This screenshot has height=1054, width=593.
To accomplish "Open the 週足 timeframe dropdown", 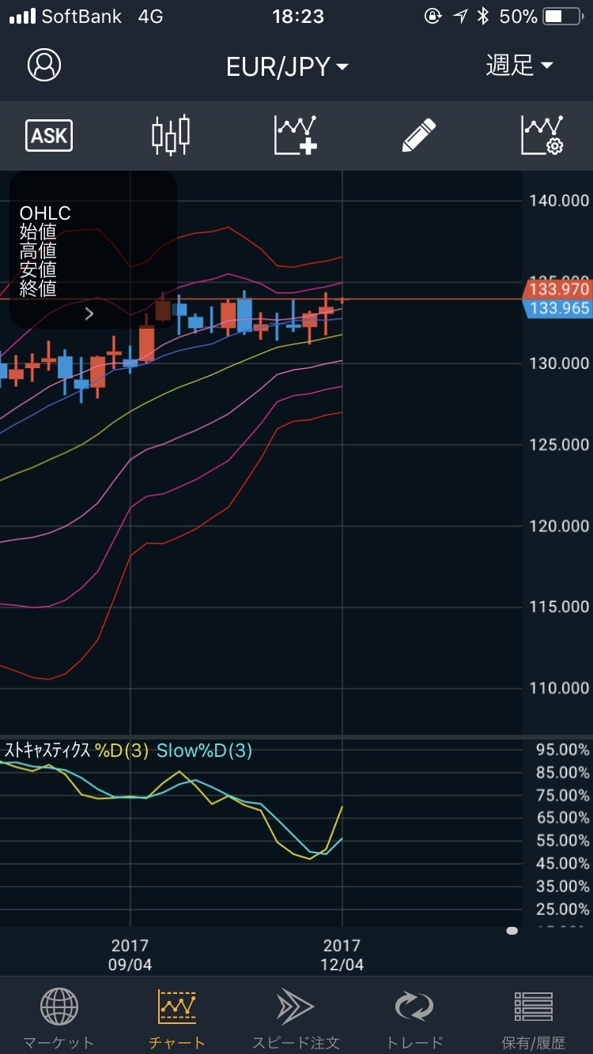I will pos(519,65).
